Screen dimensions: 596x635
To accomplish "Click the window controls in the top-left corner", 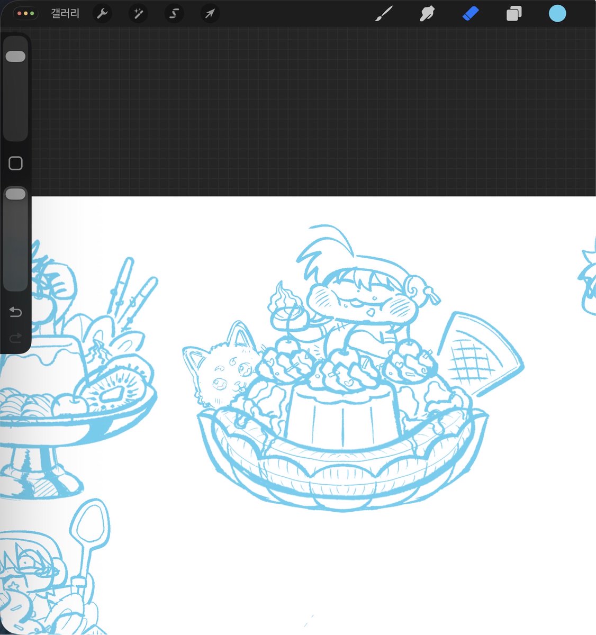I will 25,14.
